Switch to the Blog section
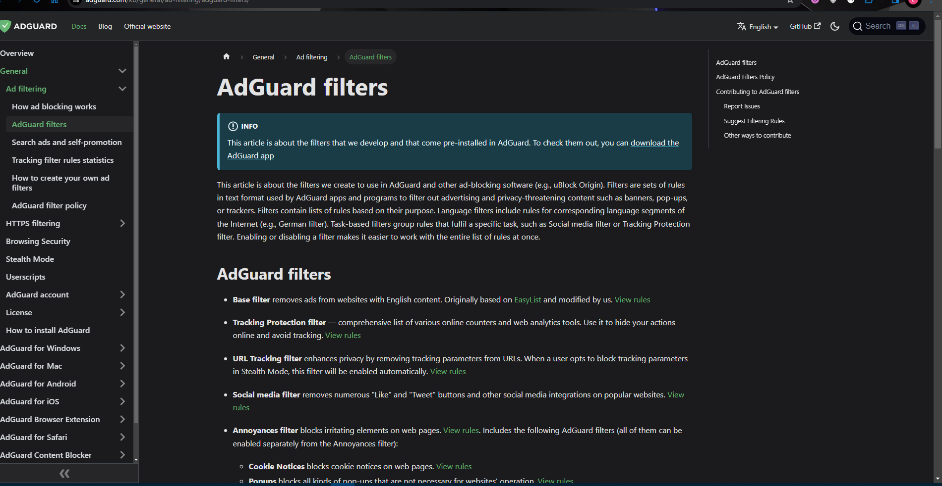Screen dimensions: 942x486 point(105,26)
